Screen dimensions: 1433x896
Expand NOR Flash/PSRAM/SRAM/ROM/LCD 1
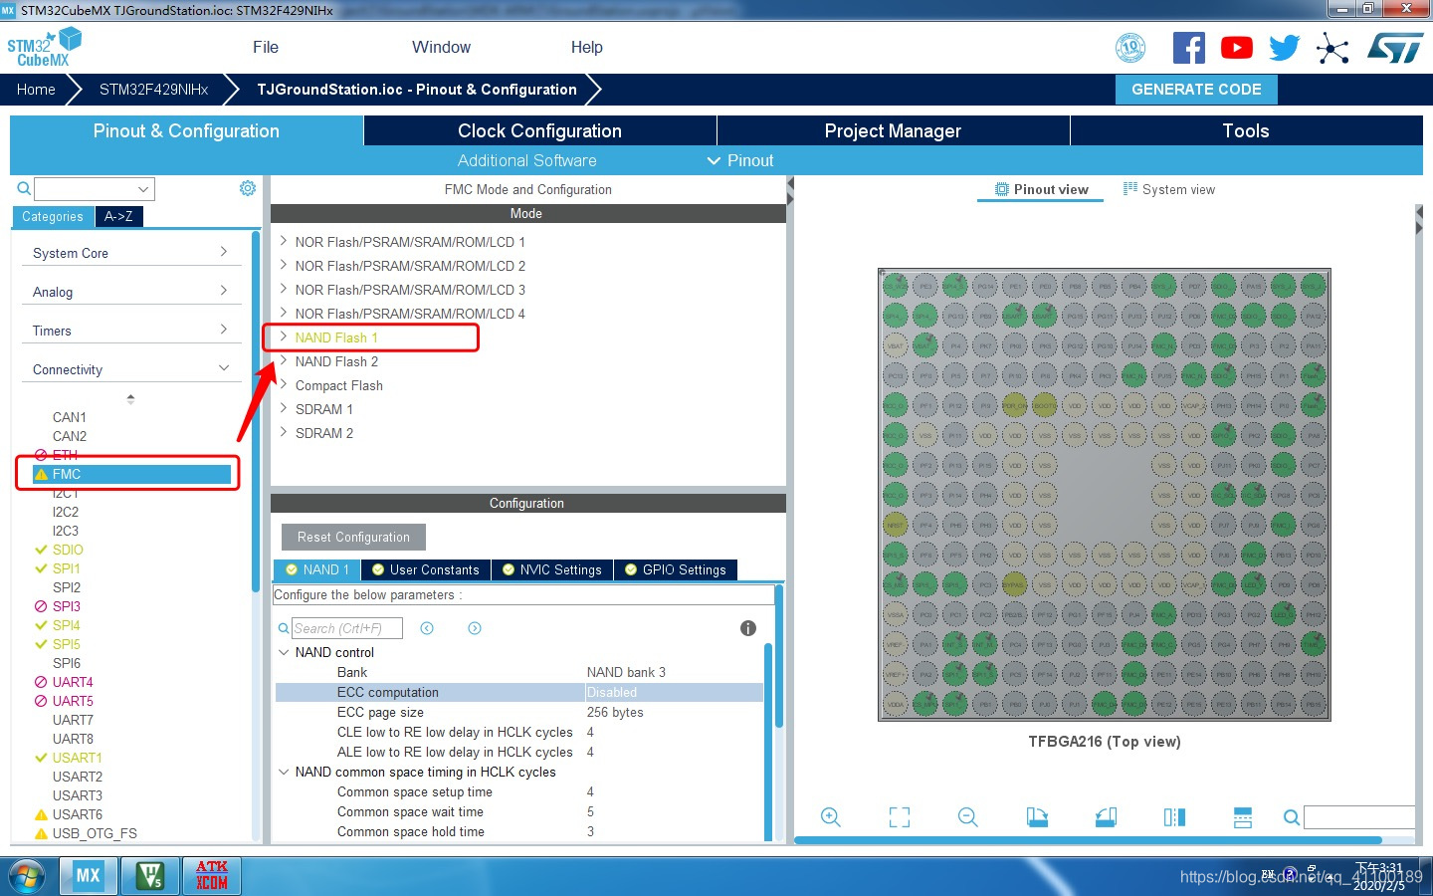point(284,241)
